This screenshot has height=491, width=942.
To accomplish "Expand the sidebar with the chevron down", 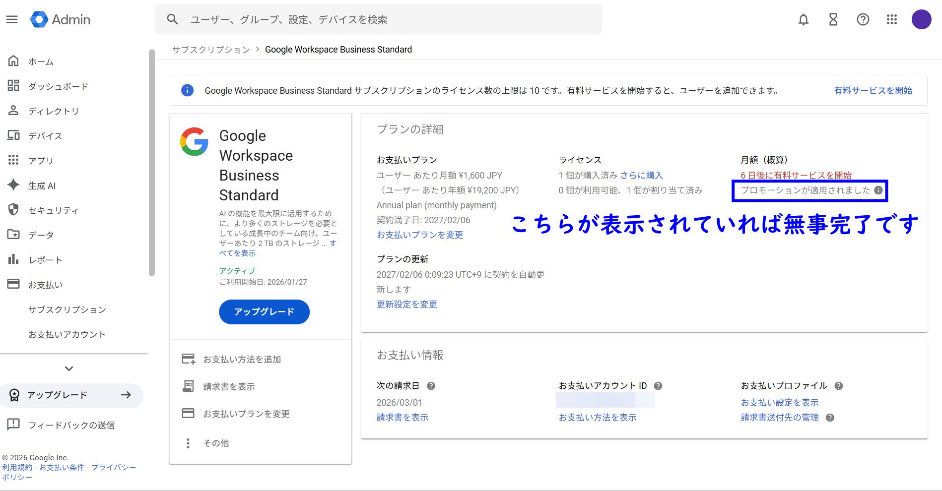I will coord(69,368).
